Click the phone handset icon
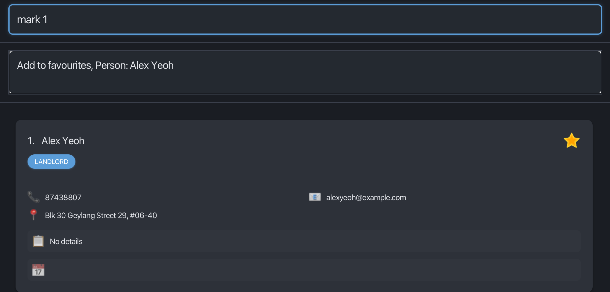The image size is (610, 292). point(34,197)
